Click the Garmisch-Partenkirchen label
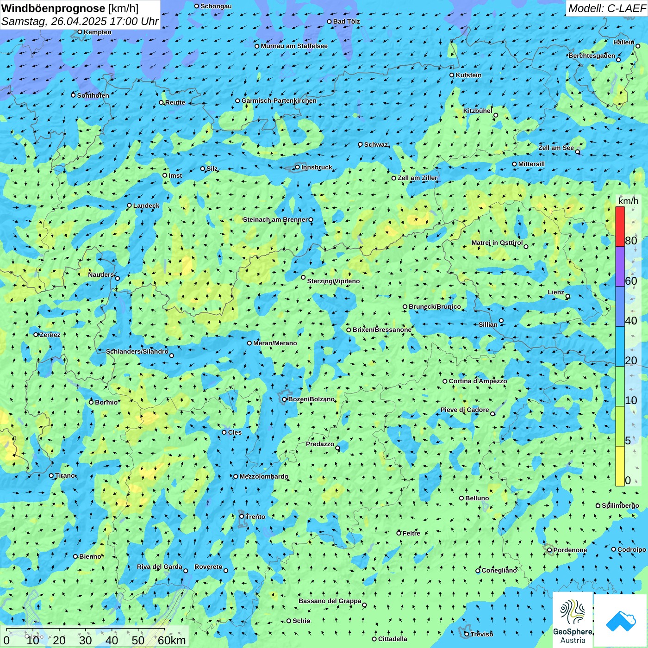Screen dimensions: 648x648 coord(279,100)
